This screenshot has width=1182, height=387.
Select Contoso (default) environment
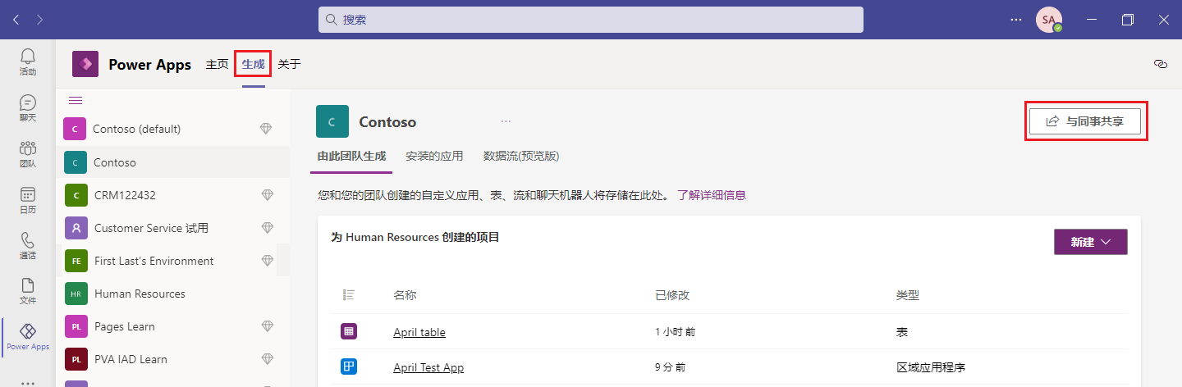[172, 129]
